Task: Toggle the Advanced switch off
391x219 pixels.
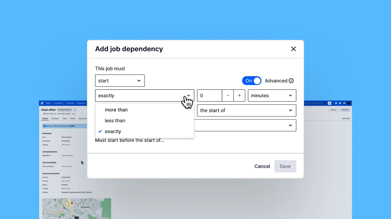Action: click(x=251, y=81)
